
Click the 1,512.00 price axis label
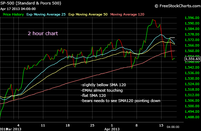(x=192, y=95)
